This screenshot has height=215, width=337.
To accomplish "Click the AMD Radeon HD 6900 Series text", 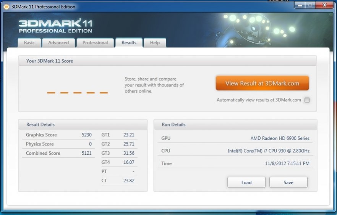I will coord(280,138).
